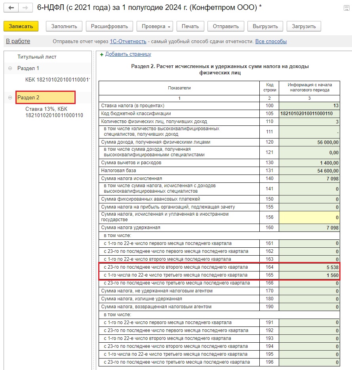The width and height of the screenshot is (352, 370).
Task: Click the line 161 value field
Action: pos(309,243)
